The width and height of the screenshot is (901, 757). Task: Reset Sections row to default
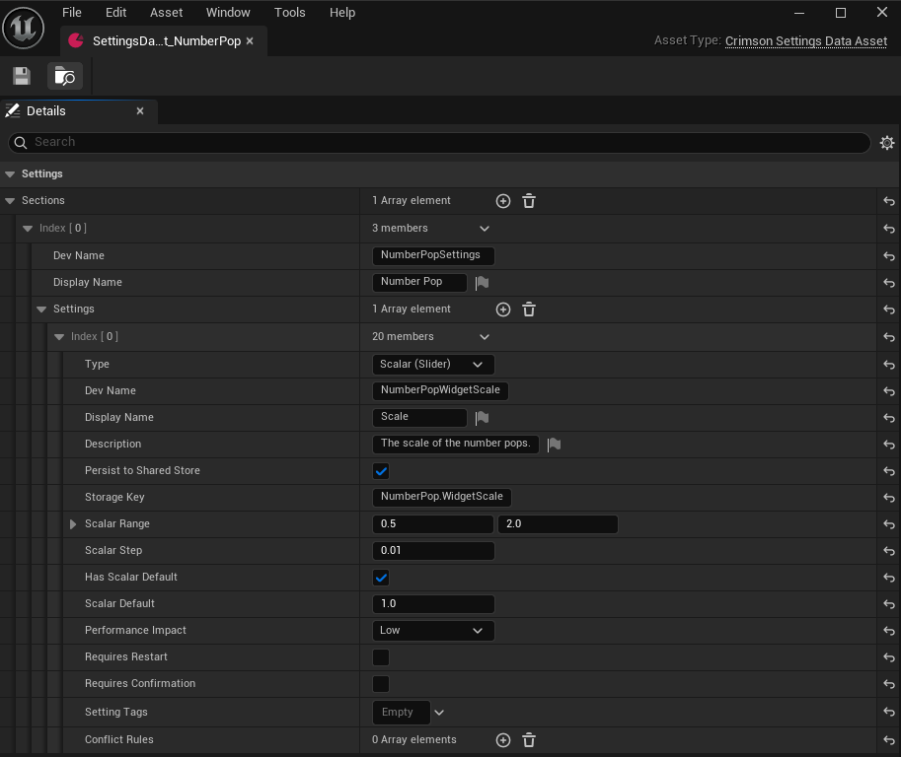(889, 201)
